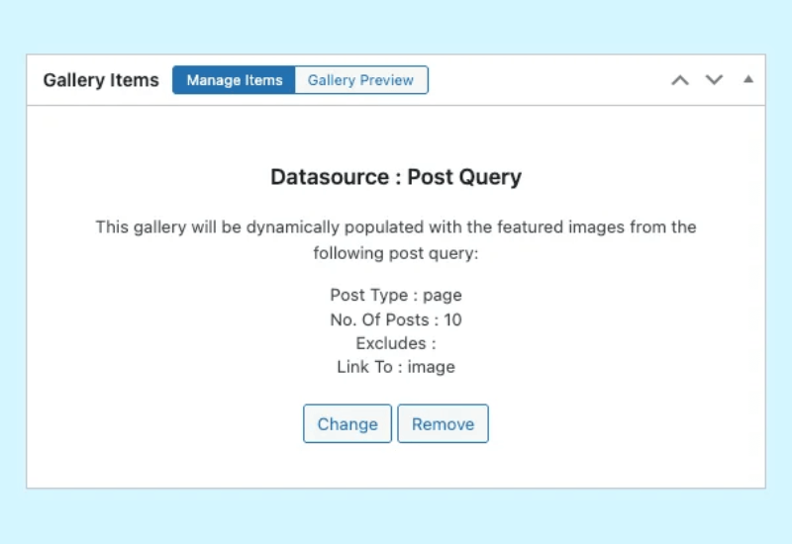
Task: Click empty header space beside Gallery Preview
Action: [x=544, y=80]
